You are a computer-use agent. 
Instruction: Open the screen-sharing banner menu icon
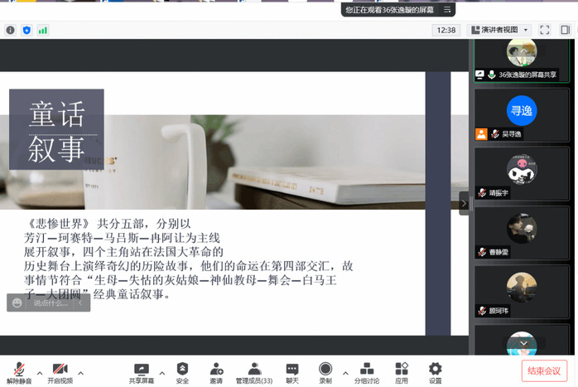point(448,10)
